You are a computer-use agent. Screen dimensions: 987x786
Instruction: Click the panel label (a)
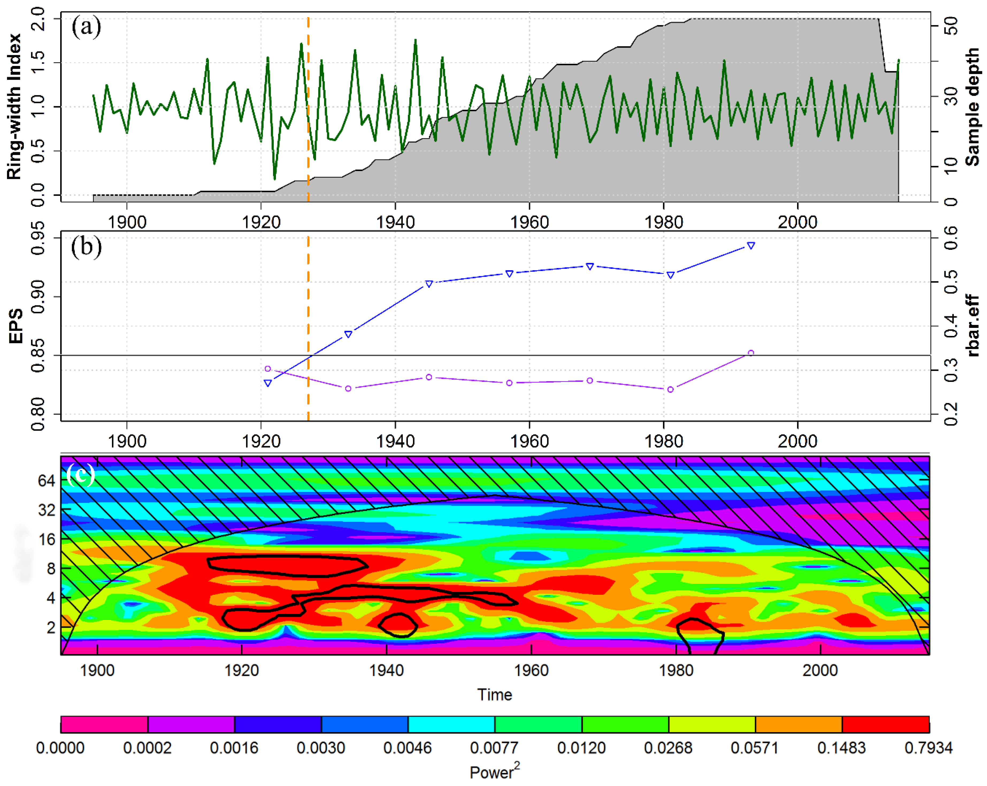86,26
